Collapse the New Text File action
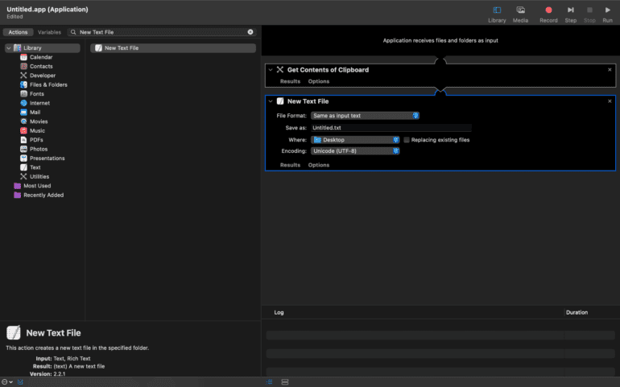 (271, 101)
